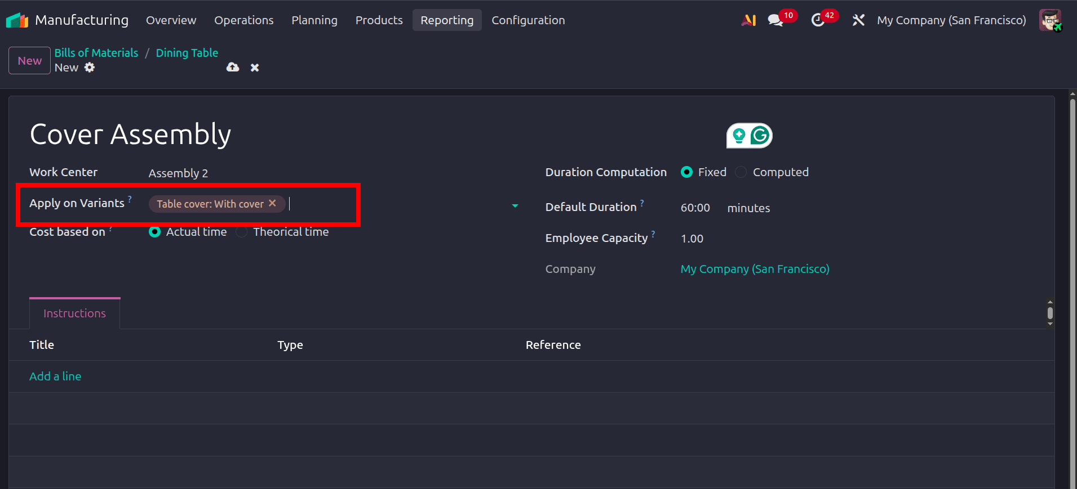This screenshot has height=489, width=1077.
Task: Click the 'minutes' unit label
Action: click(748, 208)
